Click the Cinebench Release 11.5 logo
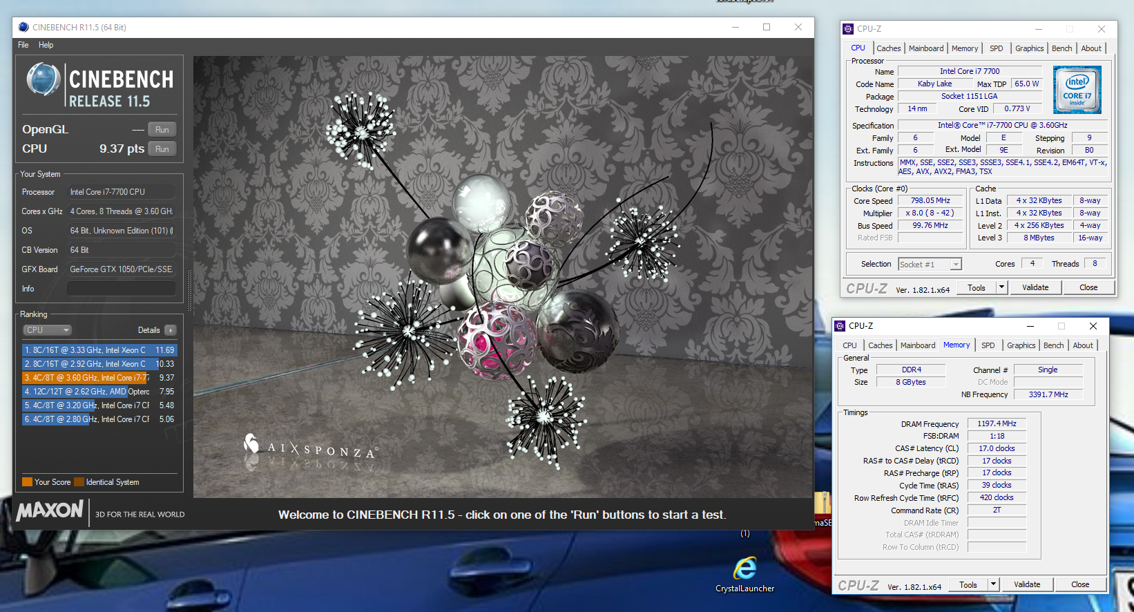Screen dimensions: 1134x612 pyautogui.click(x=100, y=86)
